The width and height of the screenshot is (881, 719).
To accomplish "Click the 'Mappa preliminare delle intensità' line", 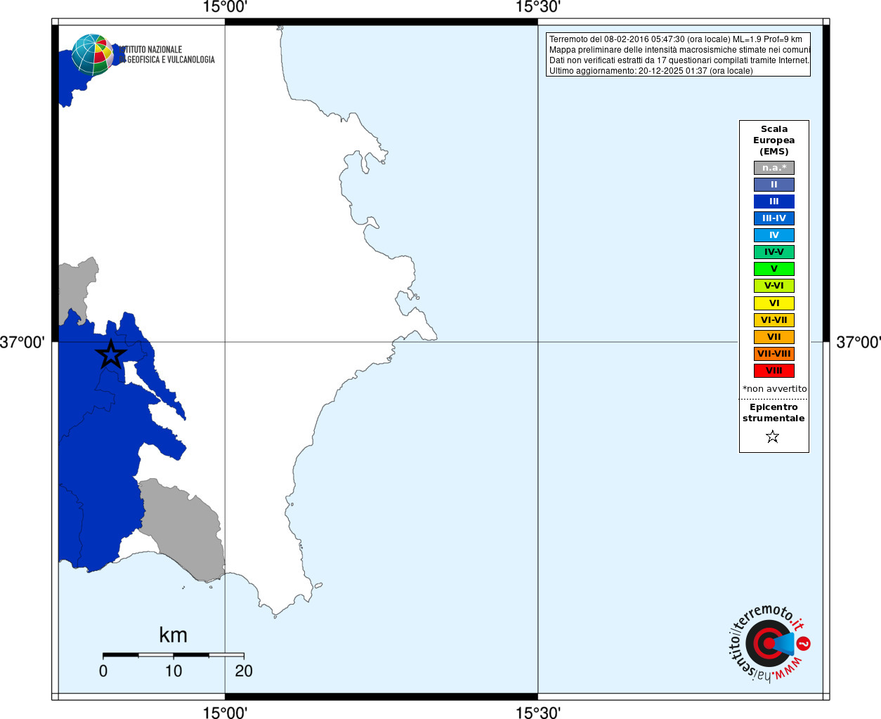I will click(x=679, y=50).
